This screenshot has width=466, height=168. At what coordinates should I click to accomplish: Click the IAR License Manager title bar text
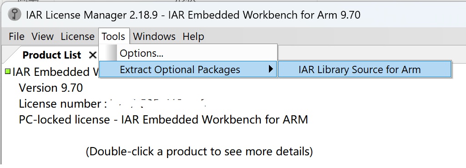click(193, 15)
